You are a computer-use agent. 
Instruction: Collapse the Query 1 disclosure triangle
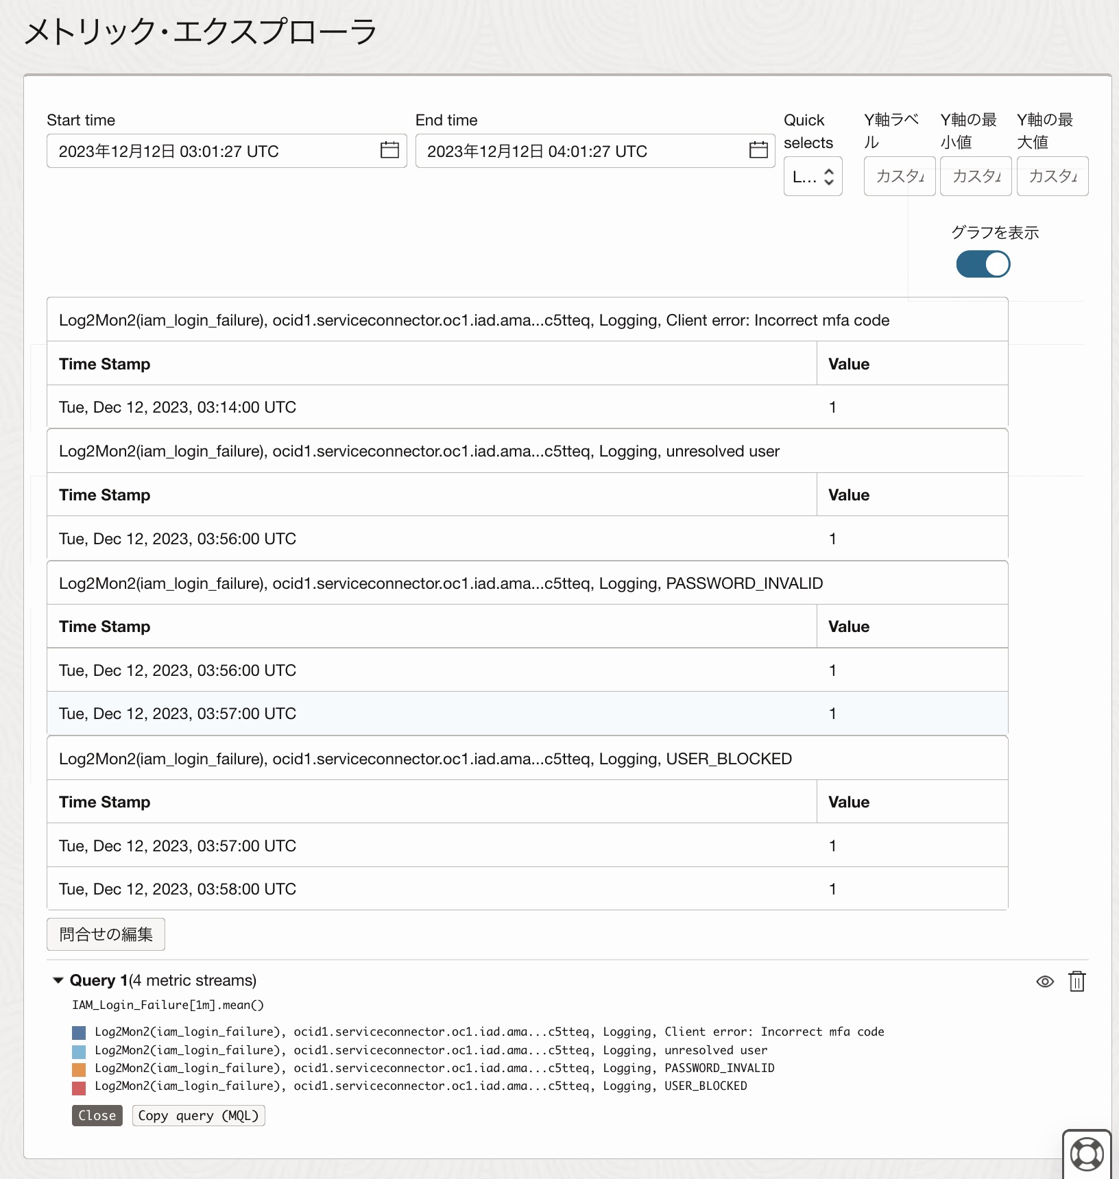click(58, 980)
